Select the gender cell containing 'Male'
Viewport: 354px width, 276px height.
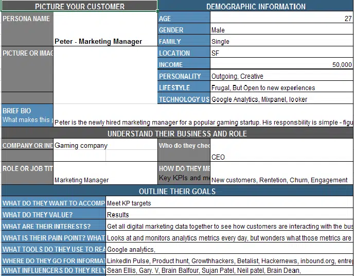pos(281,30)
